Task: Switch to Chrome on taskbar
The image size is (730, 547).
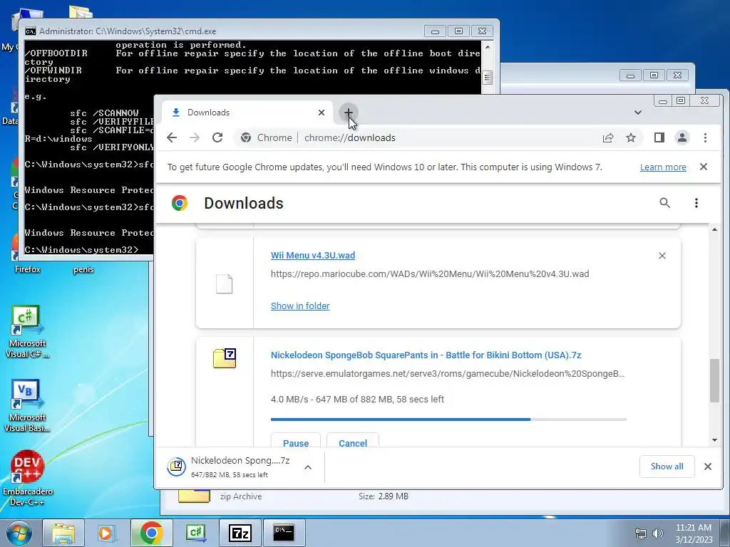Action: pyautogui.click(x=151, y=533)
